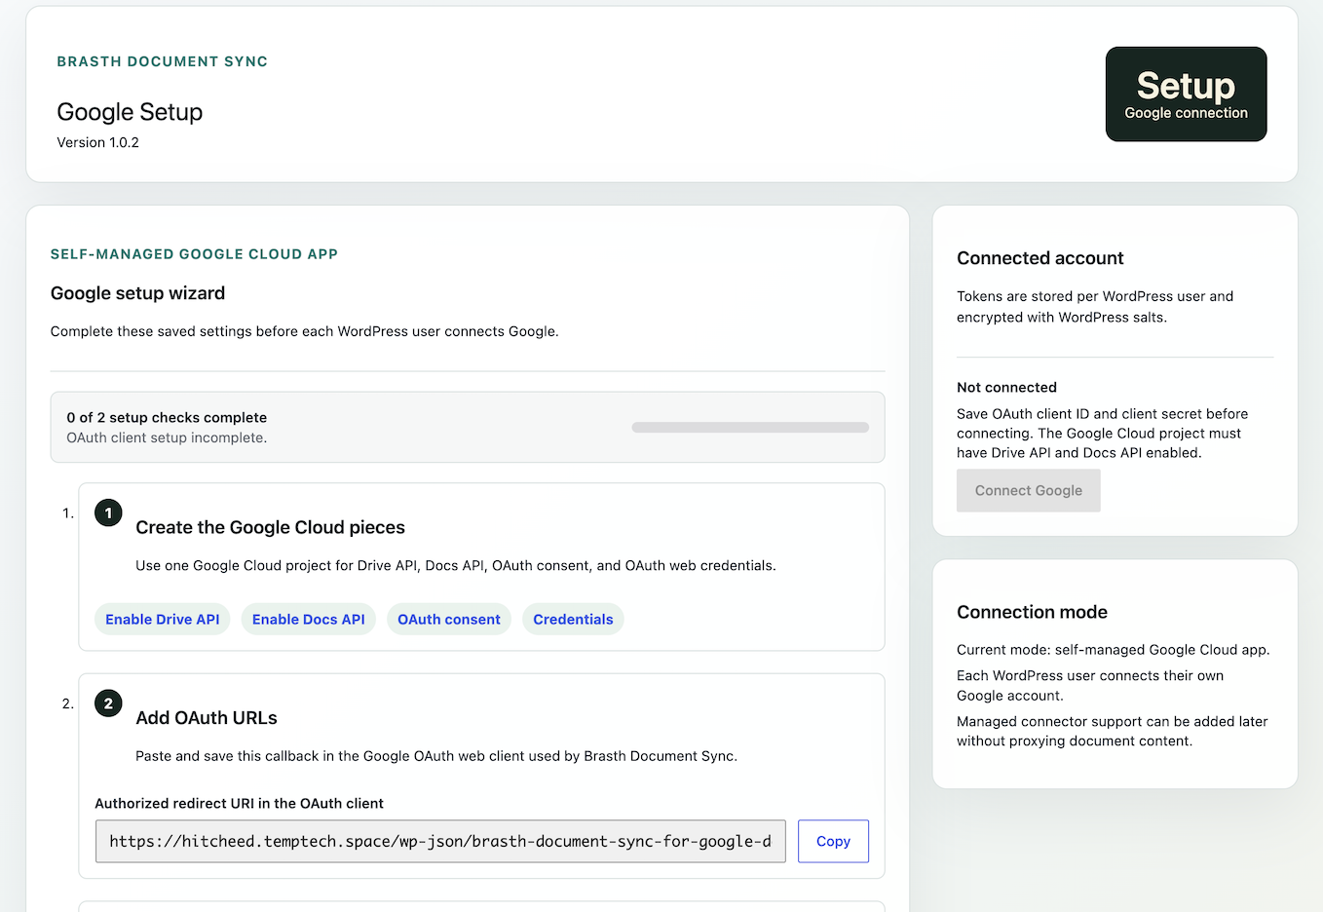Click "Create the Google Cloud pieces" heading

click(x=270, y=527)
